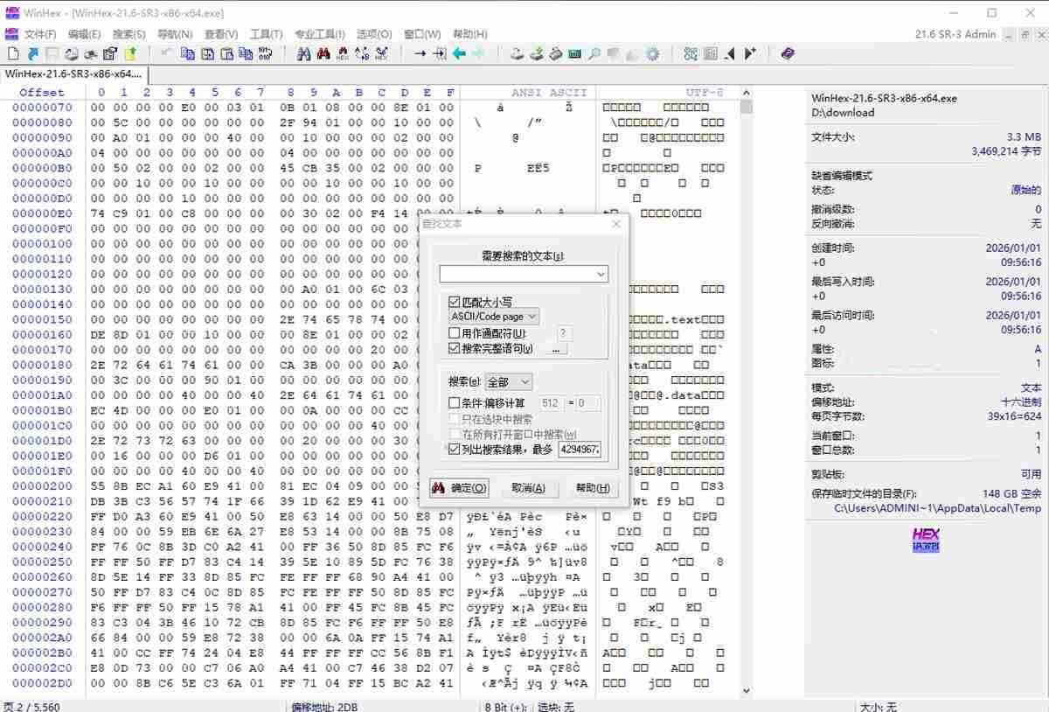Image resolution: width=1049 pixels, height=712 pixels.
Task: Close the find text dialog
Action: (615, 224)
